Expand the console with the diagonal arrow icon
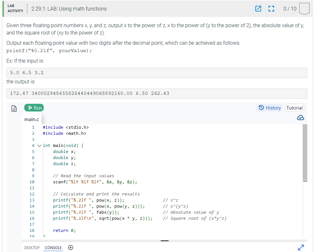Image resolution: width=321 pixels, height=252 pixels. click(301, 247)
